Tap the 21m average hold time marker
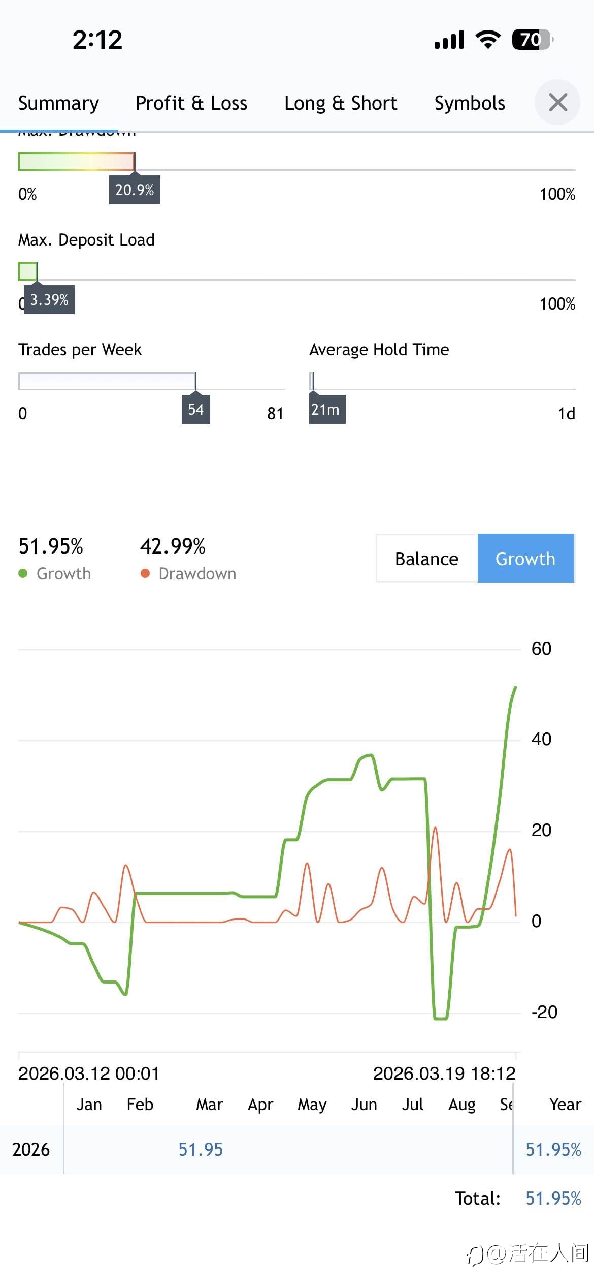The width and height of the screenshot is (594, 1287). pyautogui.click(x=326, y=410)
